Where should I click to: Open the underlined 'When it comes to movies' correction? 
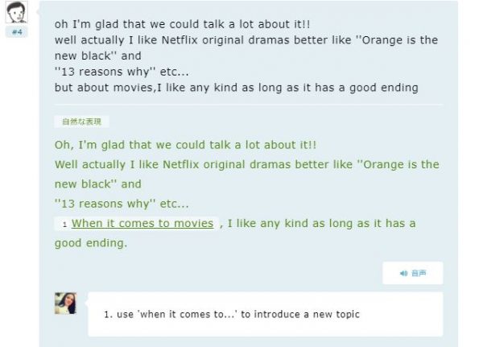[x=142, y=224]
